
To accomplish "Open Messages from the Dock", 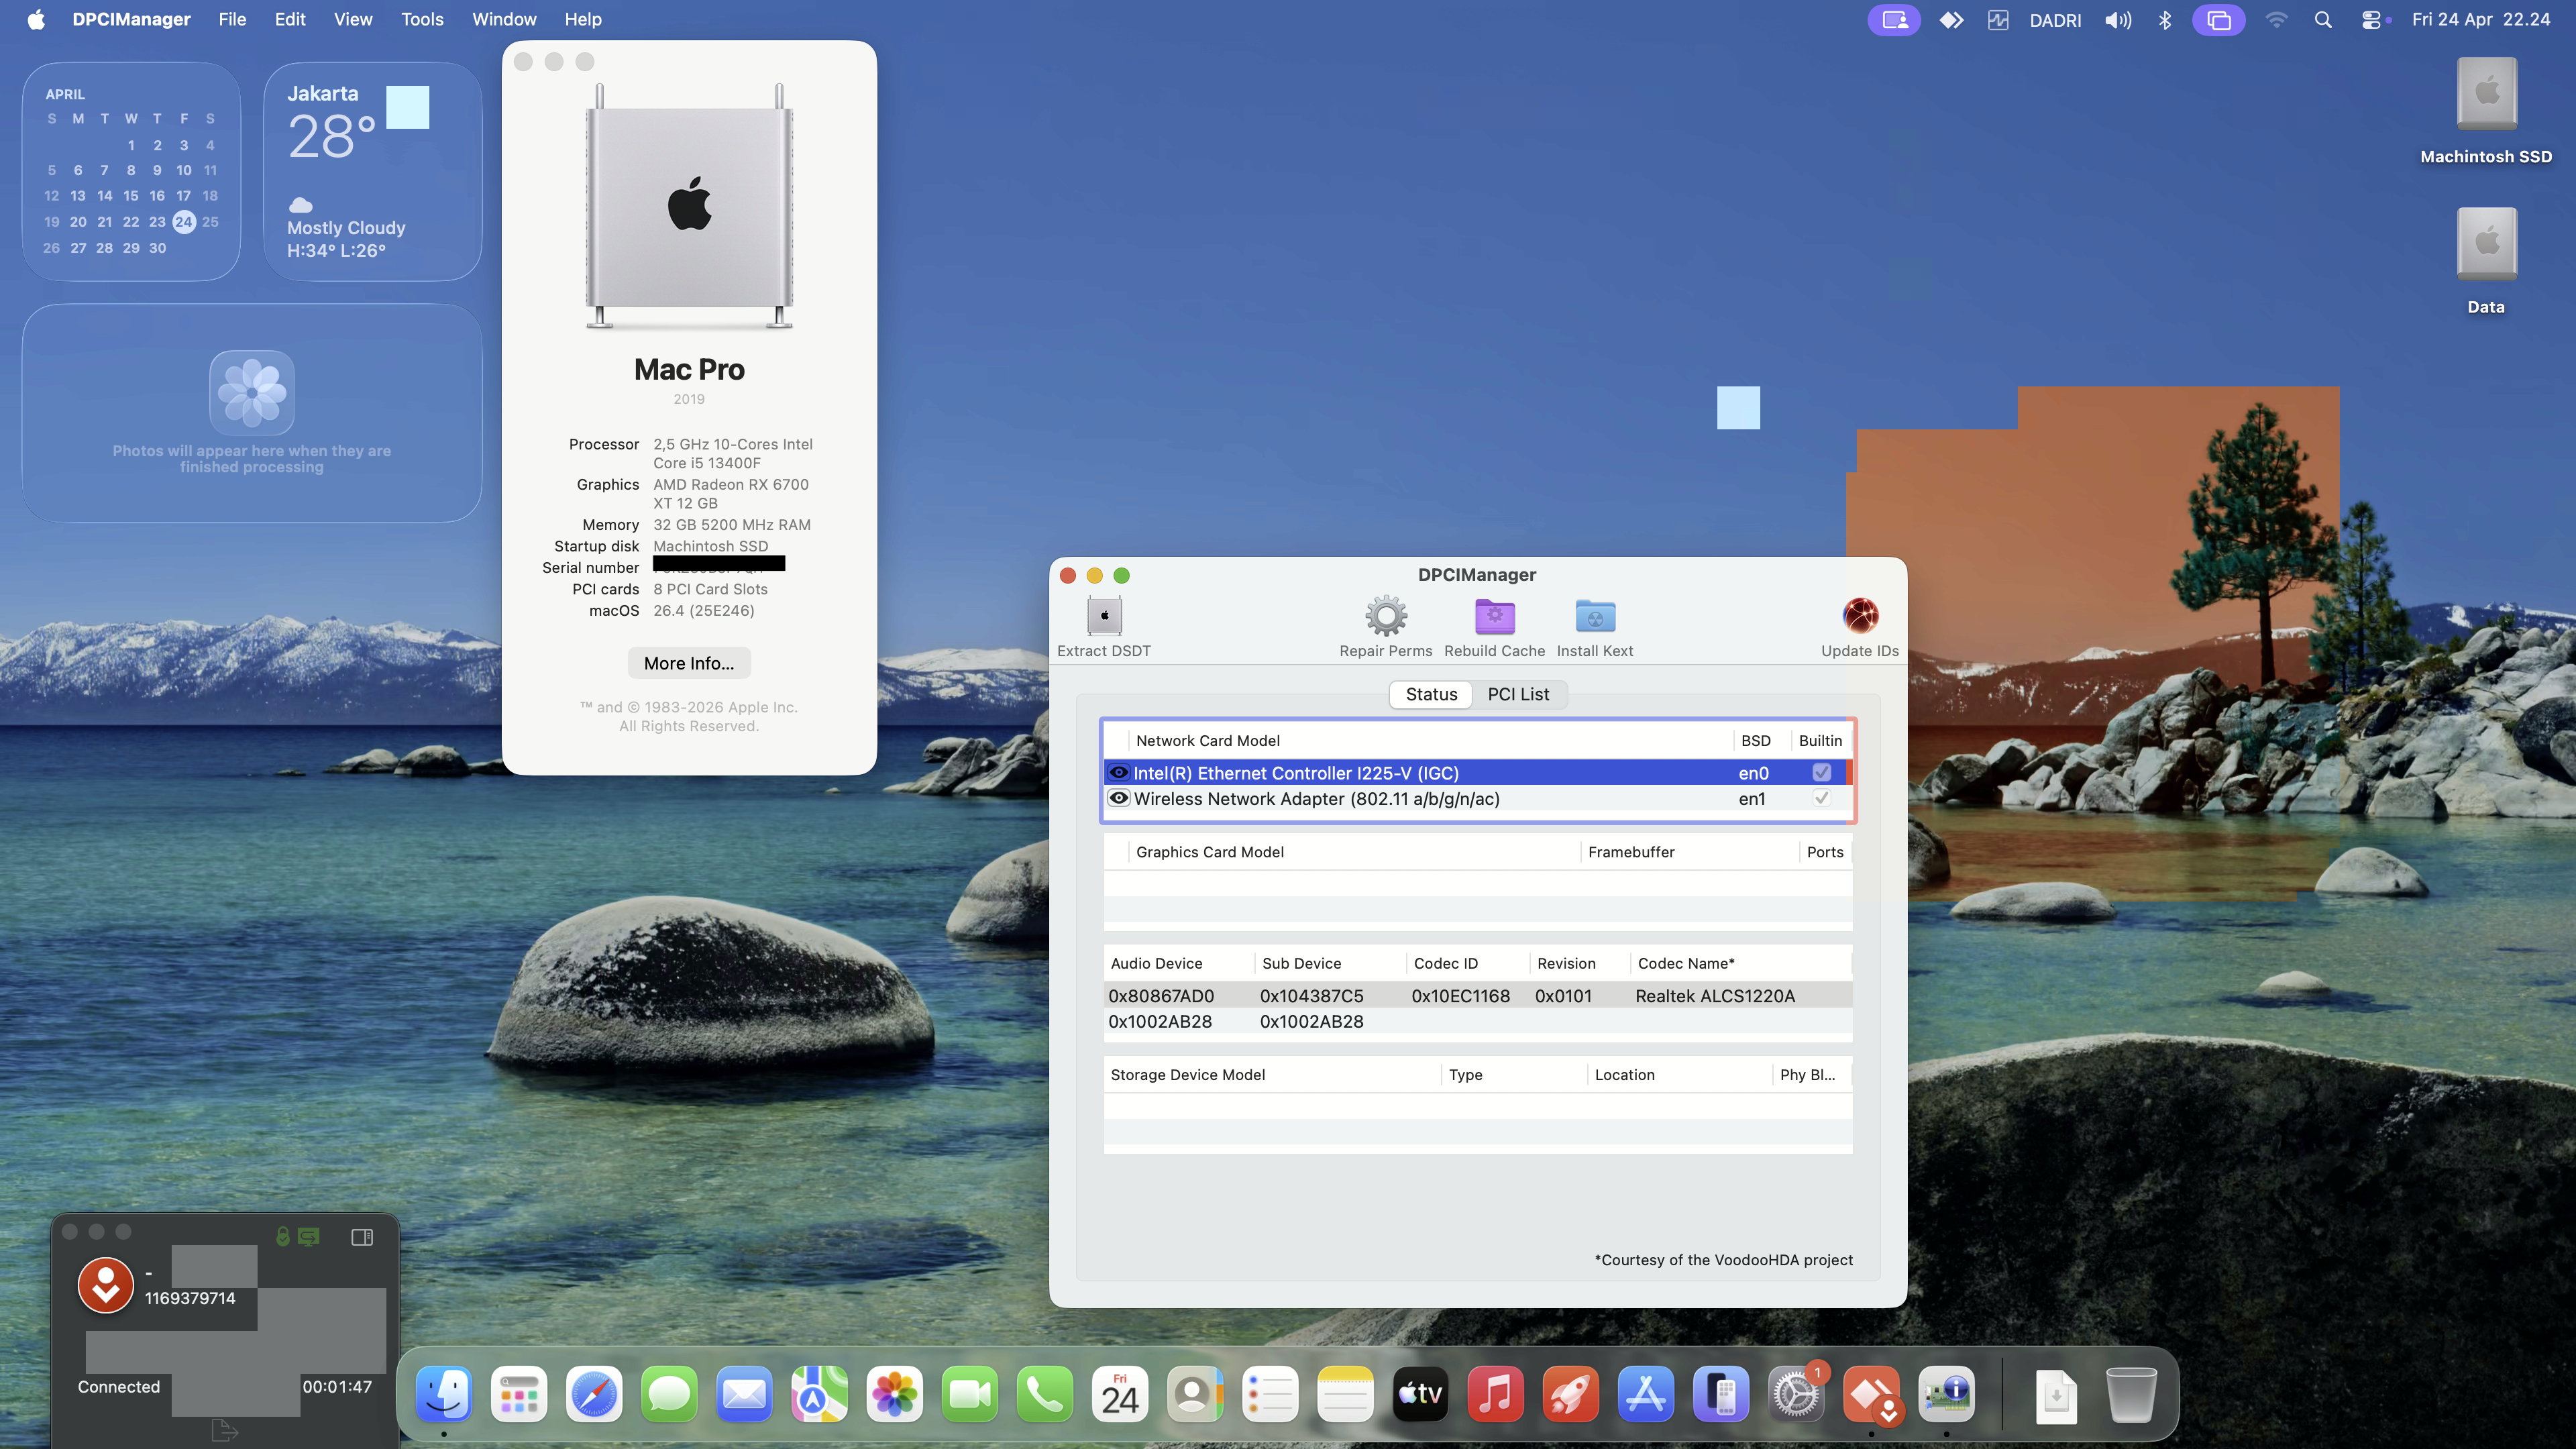I will [x=669, y=1394].
